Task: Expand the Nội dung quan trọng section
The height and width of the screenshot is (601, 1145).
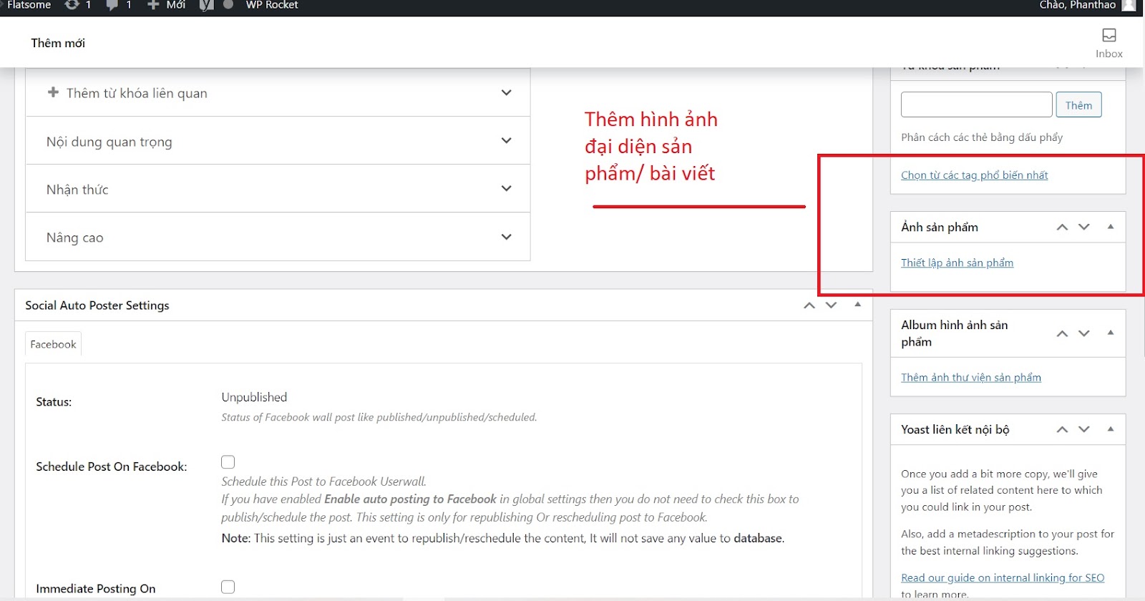Action: [506, 141]
